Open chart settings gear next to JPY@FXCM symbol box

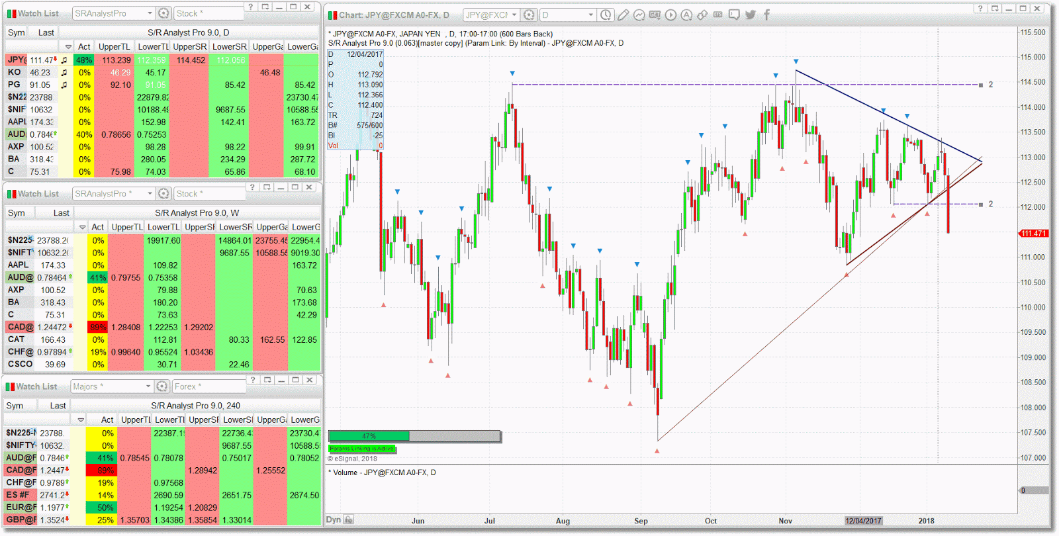(x=528, y=15)
